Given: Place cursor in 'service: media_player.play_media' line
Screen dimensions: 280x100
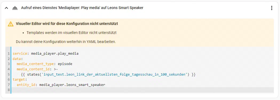Looking at the screenshot, I should 46,53.
